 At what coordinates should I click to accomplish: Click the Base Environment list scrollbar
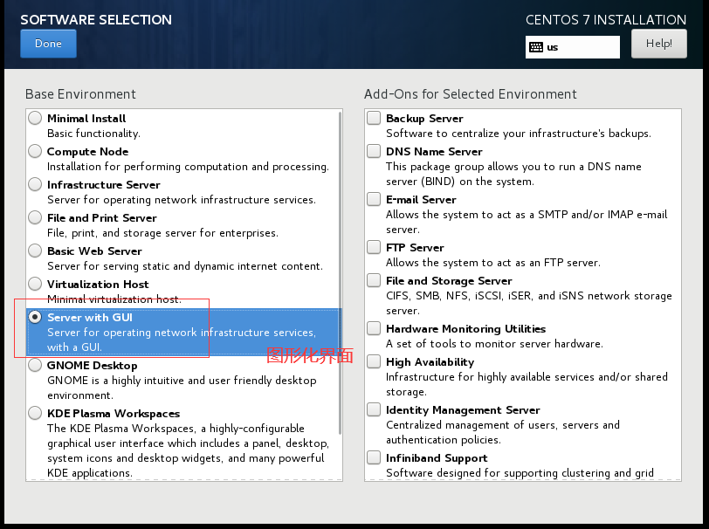(340, 272)
